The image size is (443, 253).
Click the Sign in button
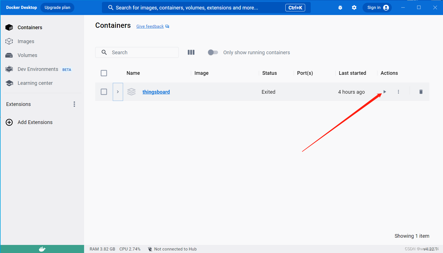(x=377, y=8)
